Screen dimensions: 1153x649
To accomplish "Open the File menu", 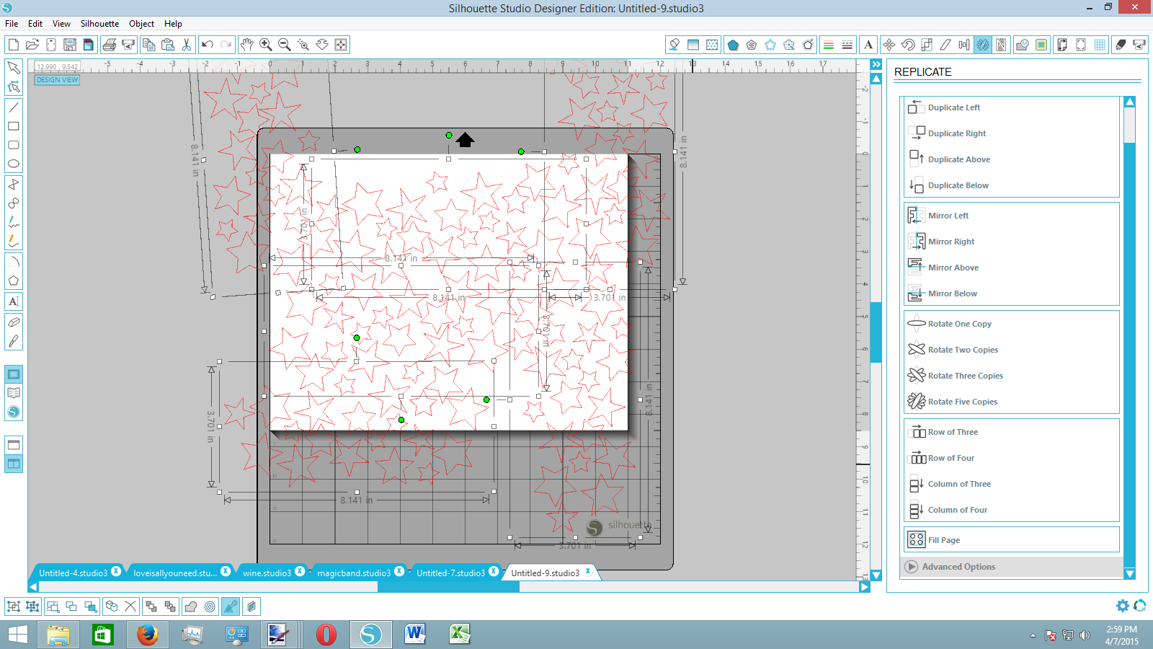I will tap(12, 23).
